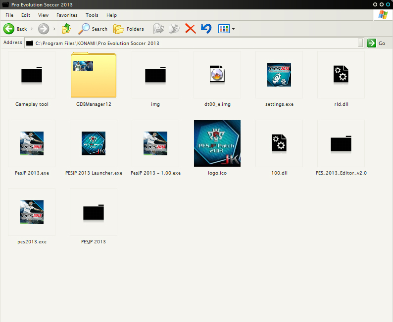Click the title bar folder icon
393x322 pixels.
coord(5,4)
